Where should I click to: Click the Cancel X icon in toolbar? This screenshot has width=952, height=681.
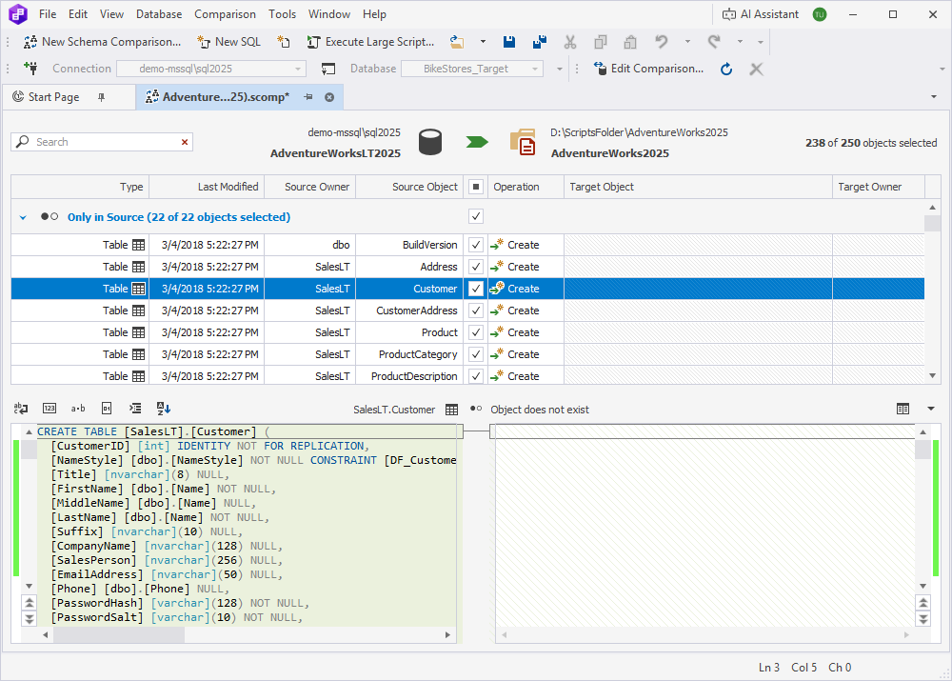click(x=756, y=69)
